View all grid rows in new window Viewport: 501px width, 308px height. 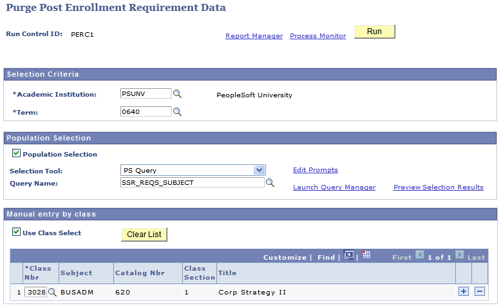pyautogui.click(x=348, y=255)
